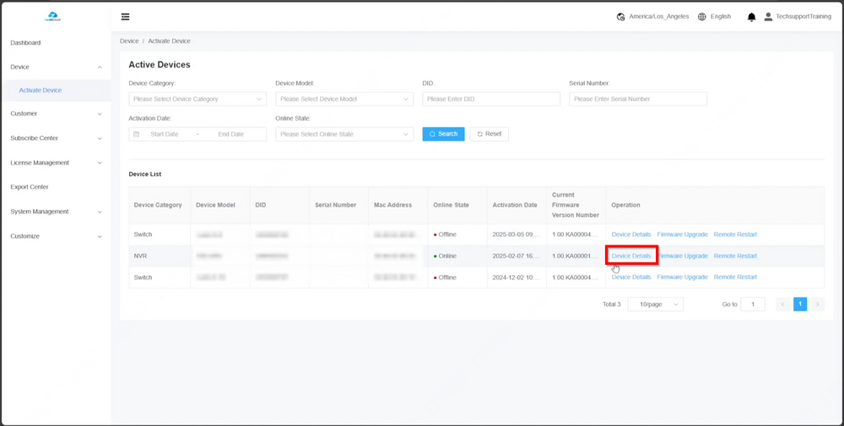Open the Device Model dropdown
The width and height of the screenshot is (844, 426).
(x=344, y=99)
